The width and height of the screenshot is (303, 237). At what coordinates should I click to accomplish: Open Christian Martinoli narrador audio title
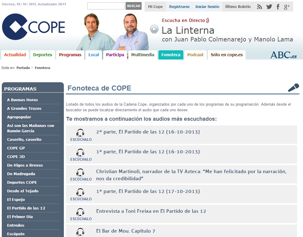[191, 175]
